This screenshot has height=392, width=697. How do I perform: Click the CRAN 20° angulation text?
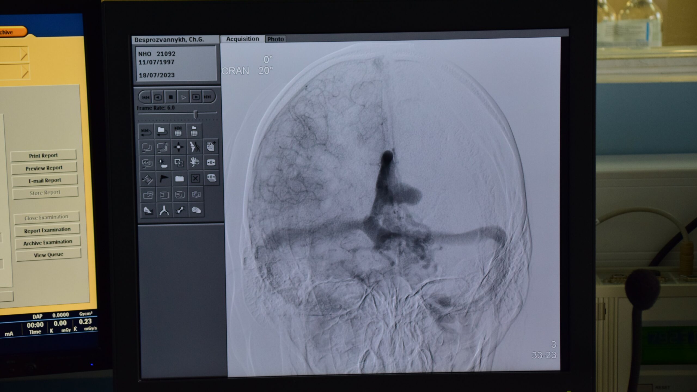(247, 71)
